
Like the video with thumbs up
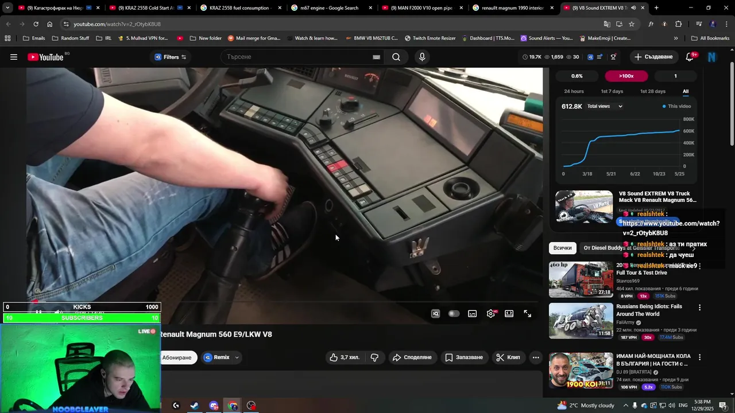point(345,357)
